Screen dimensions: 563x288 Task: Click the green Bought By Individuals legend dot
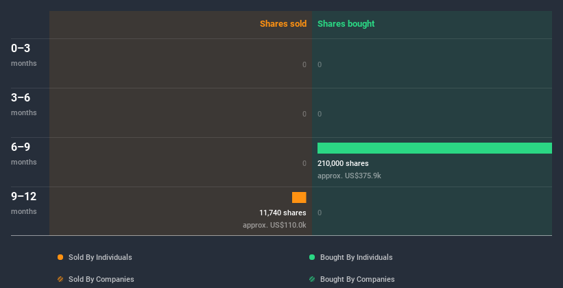(312, 257)
